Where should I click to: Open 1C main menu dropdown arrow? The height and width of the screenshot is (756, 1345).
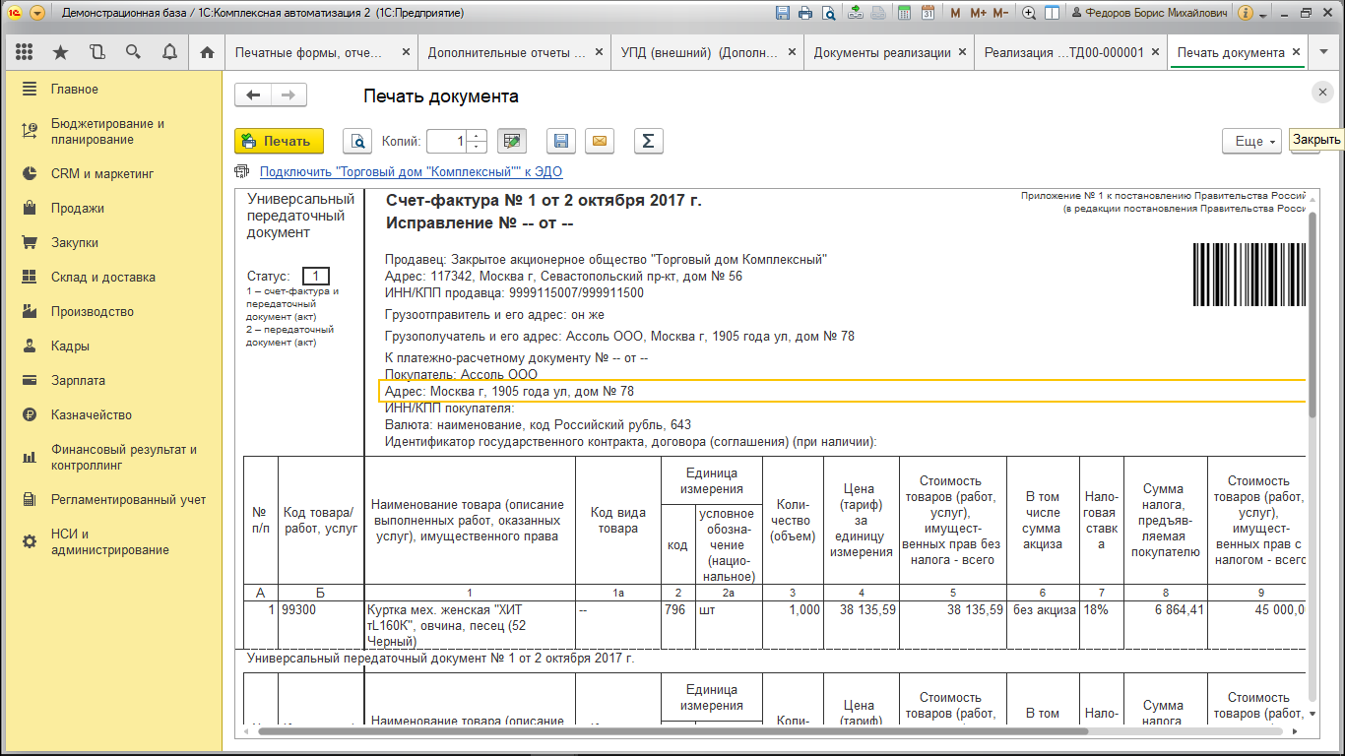tap(37, 13)
